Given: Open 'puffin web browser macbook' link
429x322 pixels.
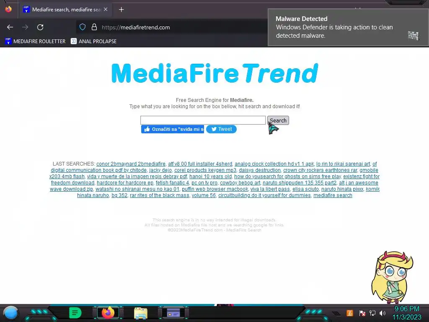Looking at the screenshot, I should pyautogui.click(x=215, y=189).
